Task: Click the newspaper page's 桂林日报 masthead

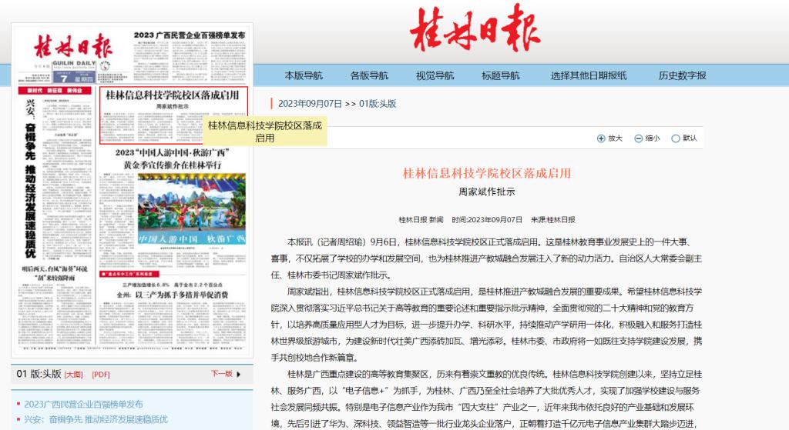Action: (73, 47)
